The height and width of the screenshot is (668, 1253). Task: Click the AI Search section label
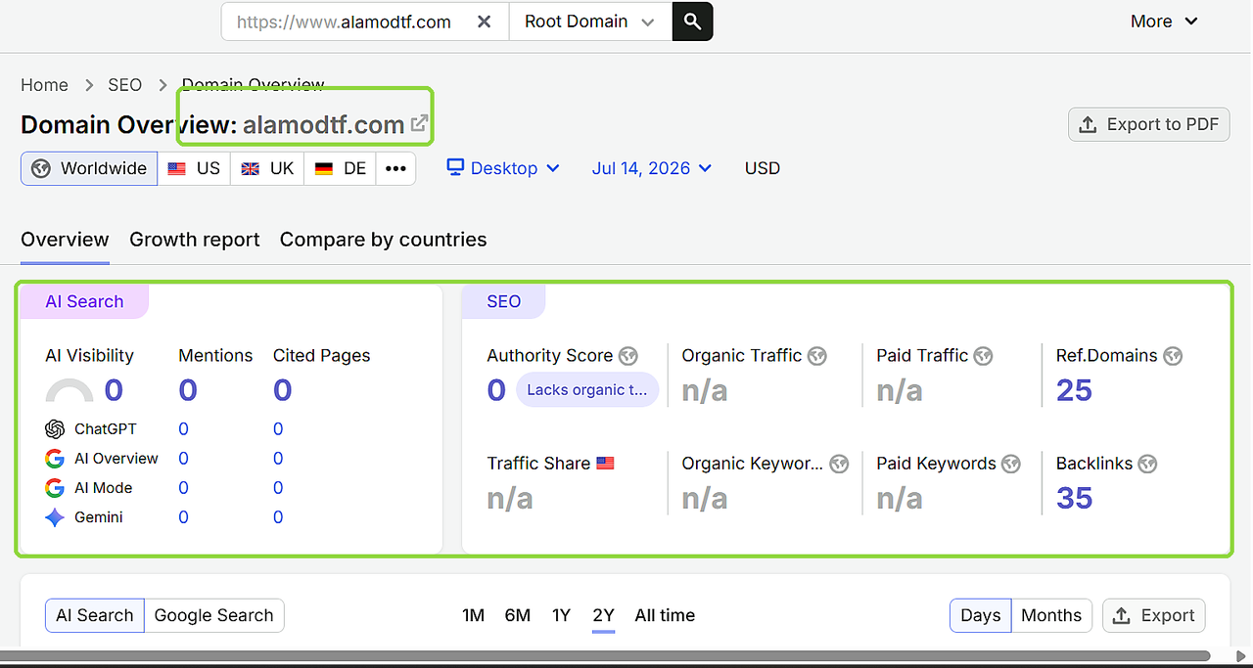(84, 301)
